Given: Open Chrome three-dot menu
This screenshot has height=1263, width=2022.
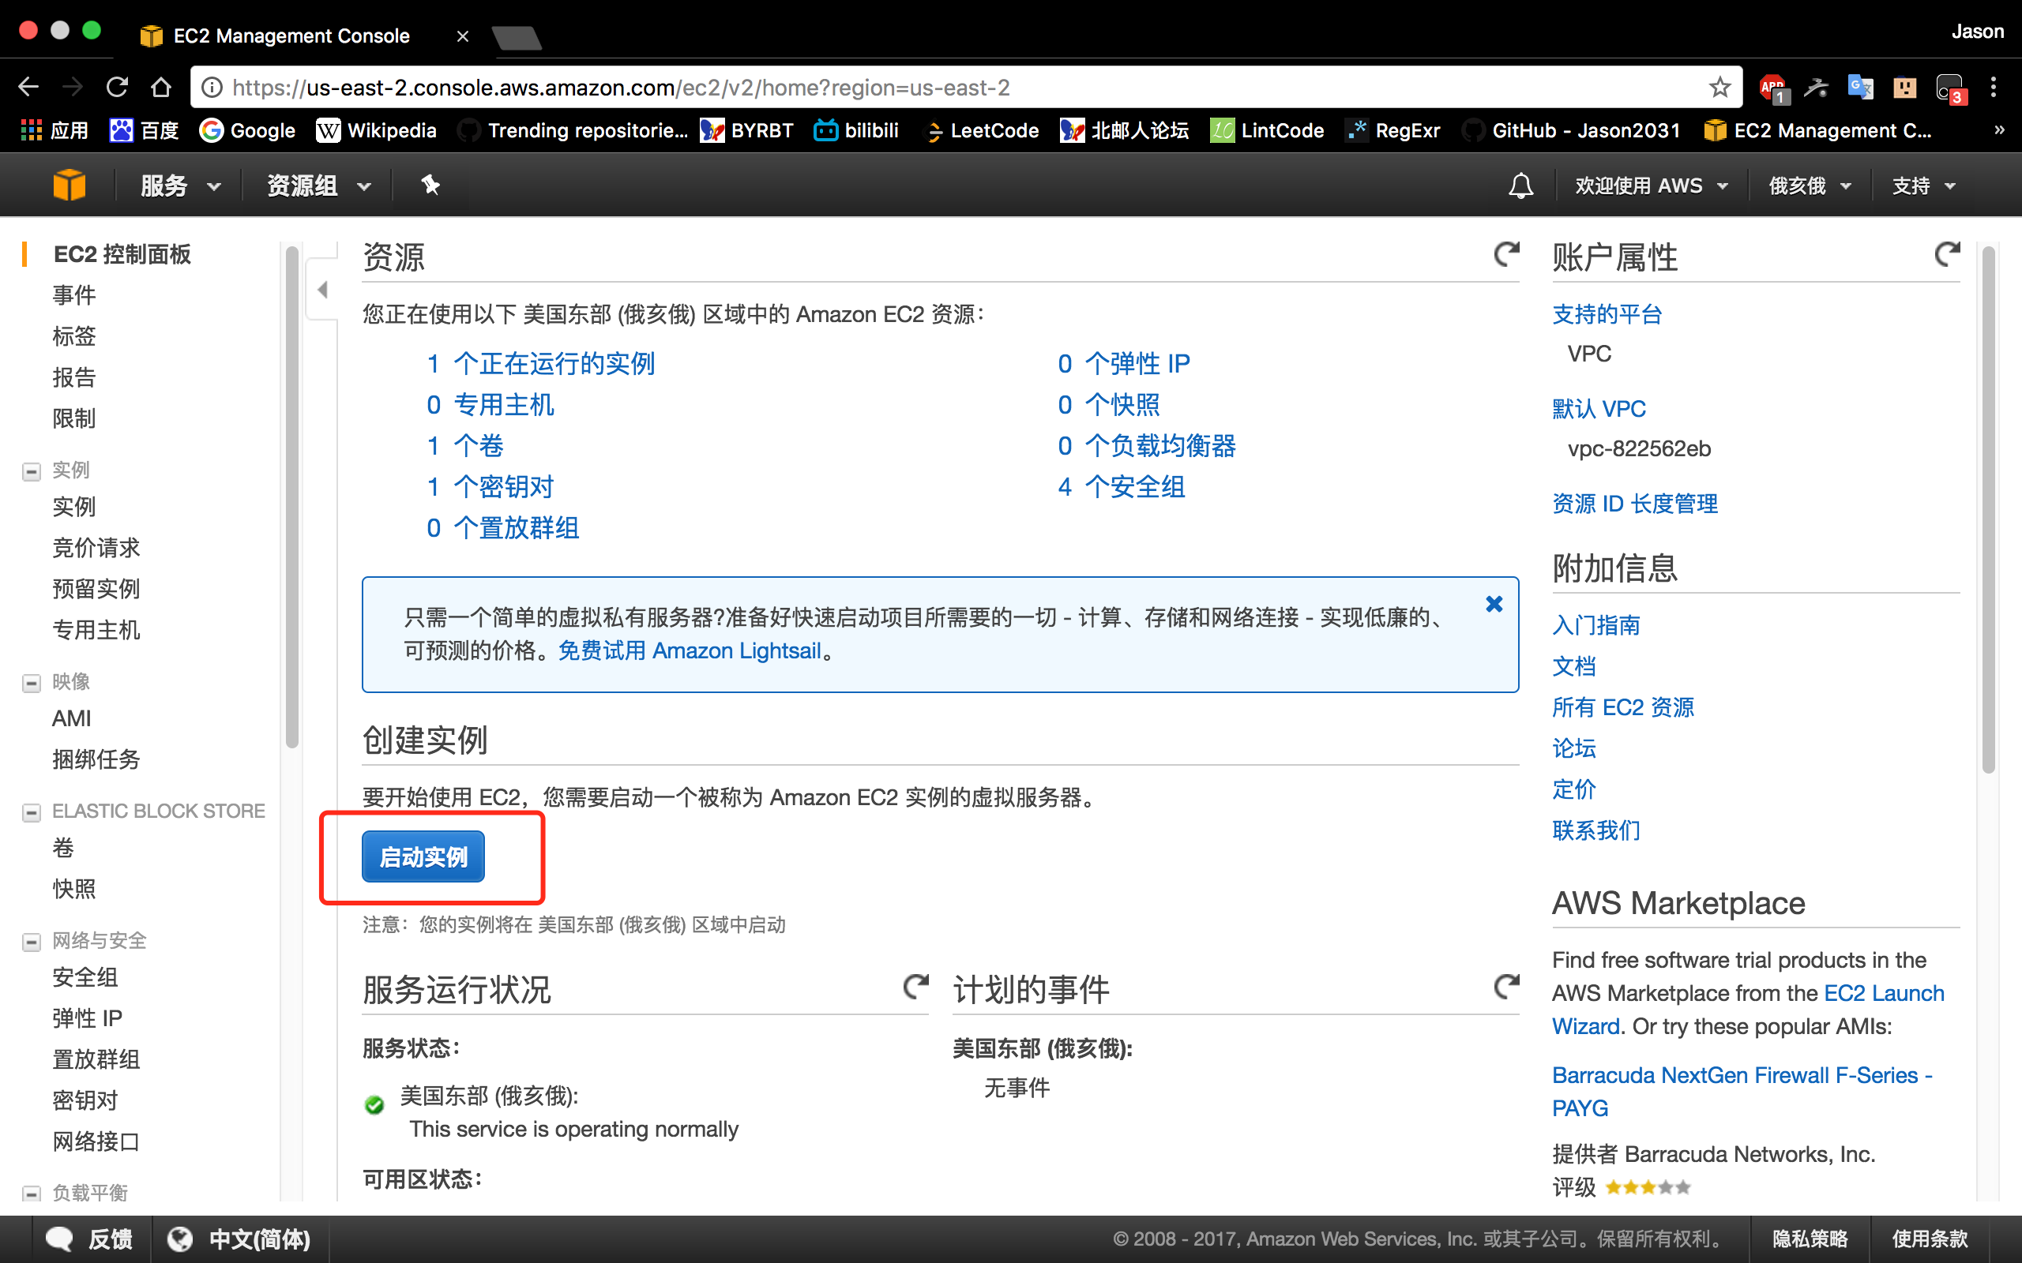Looking at the screenshot, I should click(x=1994, y=87).
